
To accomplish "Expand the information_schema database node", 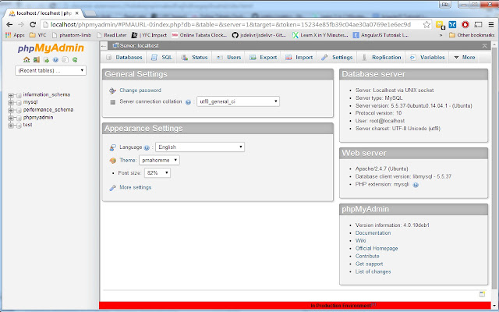I will pos(11,95).
